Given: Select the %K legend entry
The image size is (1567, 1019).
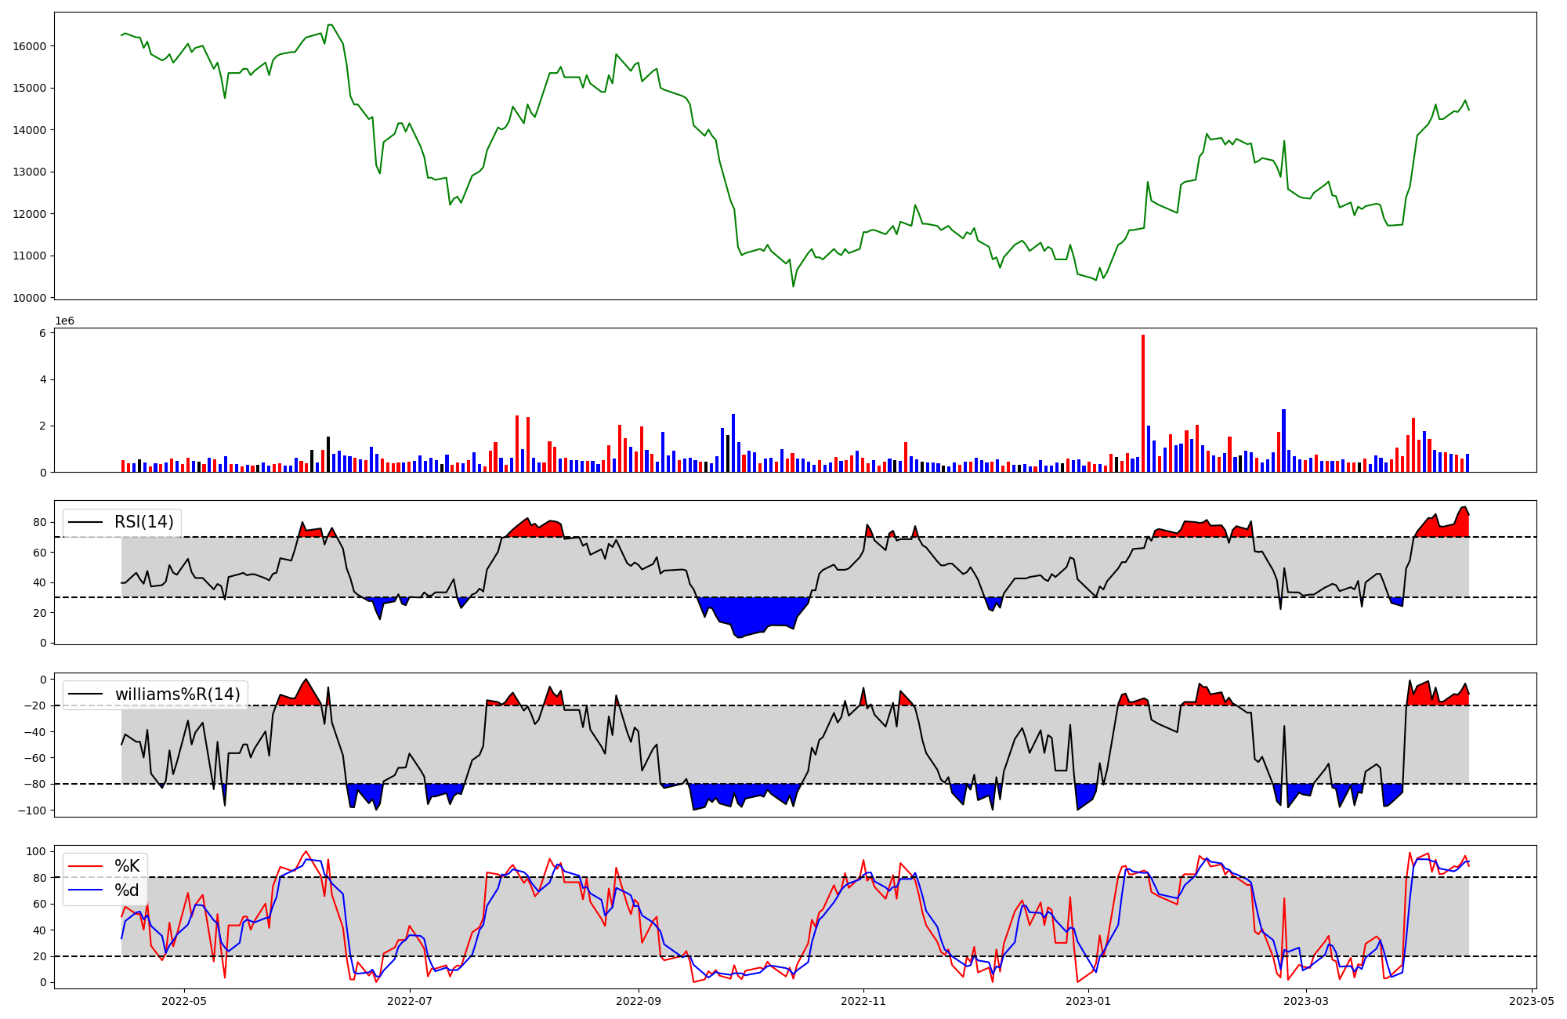Looking at the screenshot, I should pos(127,866).
